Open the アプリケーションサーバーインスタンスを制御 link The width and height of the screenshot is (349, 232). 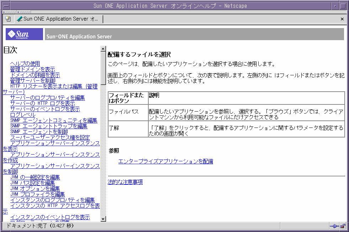pyautogui.click(x=55, y=166)
